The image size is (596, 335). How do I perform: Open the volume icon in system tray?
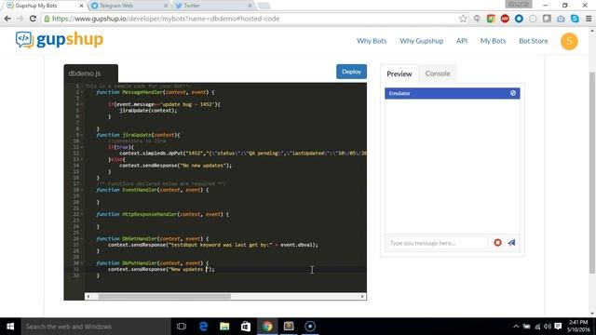(x=547, y=327)
